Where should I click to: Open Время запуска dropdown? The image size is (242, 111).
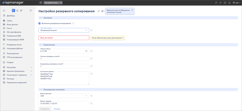[x=64, y=96]
